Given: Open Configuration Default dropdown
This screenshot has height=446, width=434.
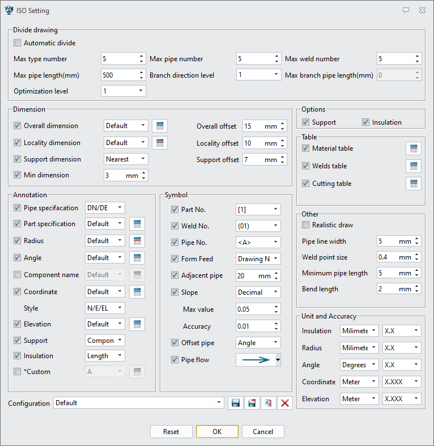Looking at the screenshot, I should 138,403.
